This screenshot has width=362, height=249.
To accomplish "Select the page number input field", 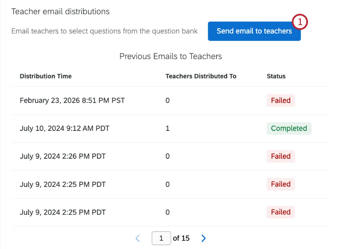I will coord(162,238).
